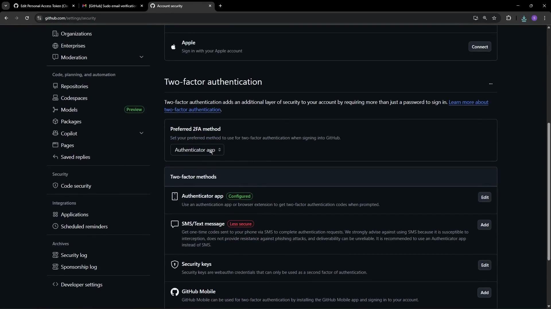
Task: Open the Chrome profile avatar
Action: tap(534, 18)
